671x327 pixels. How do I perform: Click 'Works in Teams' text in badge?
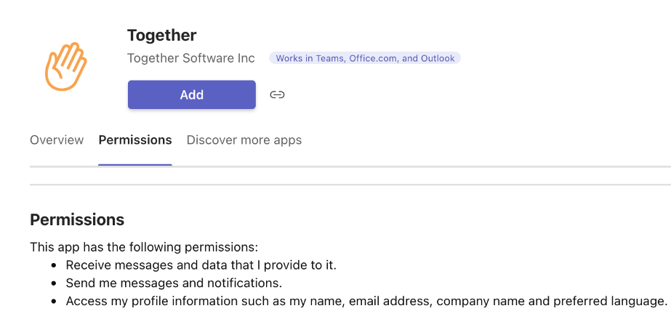coord(310,58)
